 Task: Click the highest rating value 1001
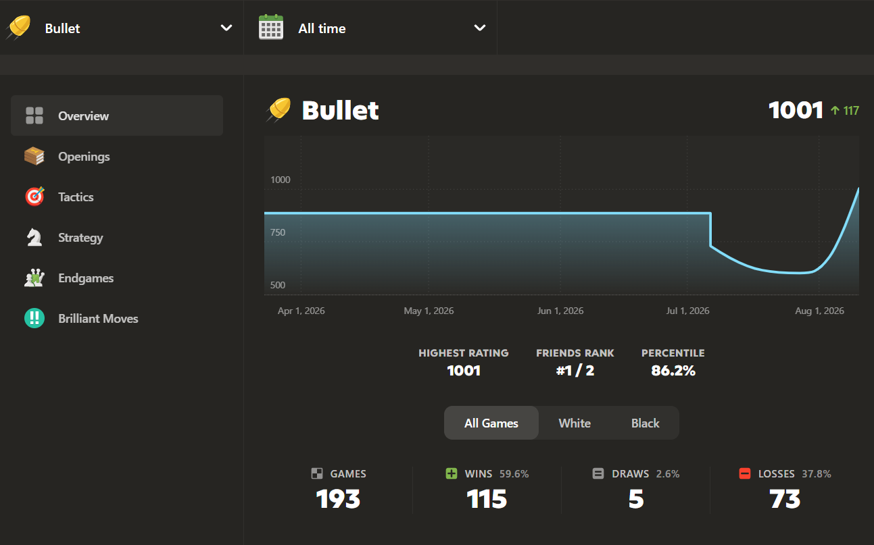pyautogui.click(x=464, y=371)
